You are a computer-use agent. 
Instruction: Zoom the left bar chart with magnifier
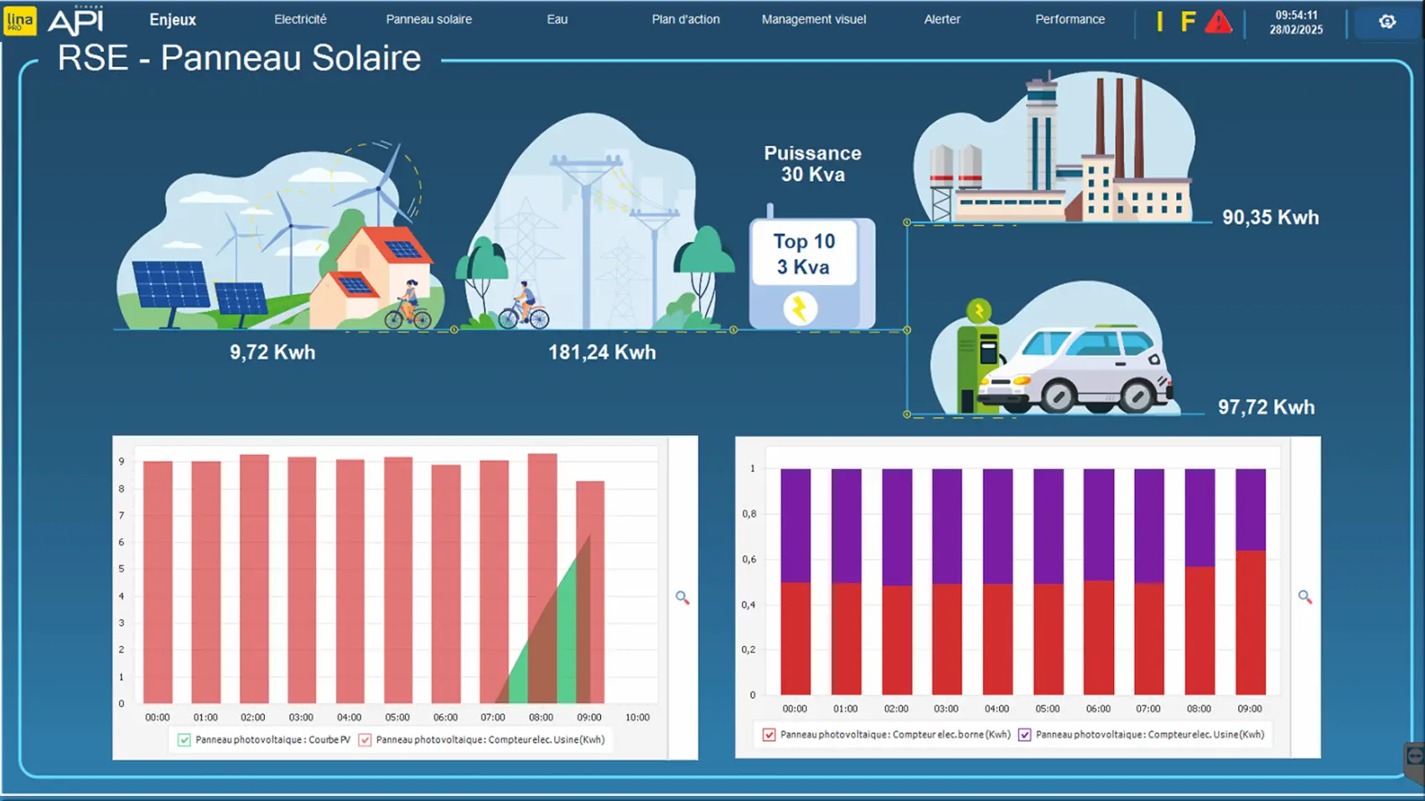[682, 597]
